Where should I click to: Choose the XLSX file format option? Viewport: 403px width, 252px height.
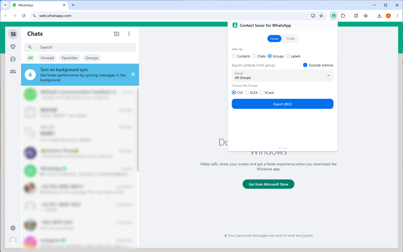(247, 93)
